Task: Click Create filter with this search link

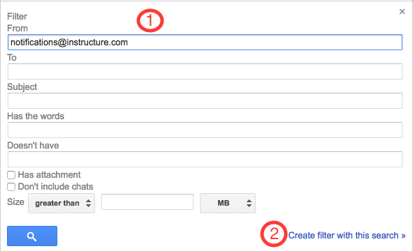Action: pos(347,236)
